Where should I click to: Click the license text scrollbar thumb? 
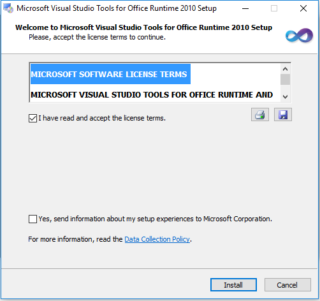click(285, 80)
